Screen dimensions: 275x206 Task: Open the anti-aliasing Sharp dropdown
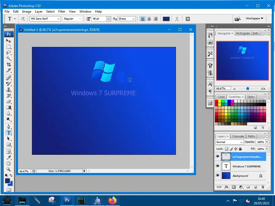[133, 19]
